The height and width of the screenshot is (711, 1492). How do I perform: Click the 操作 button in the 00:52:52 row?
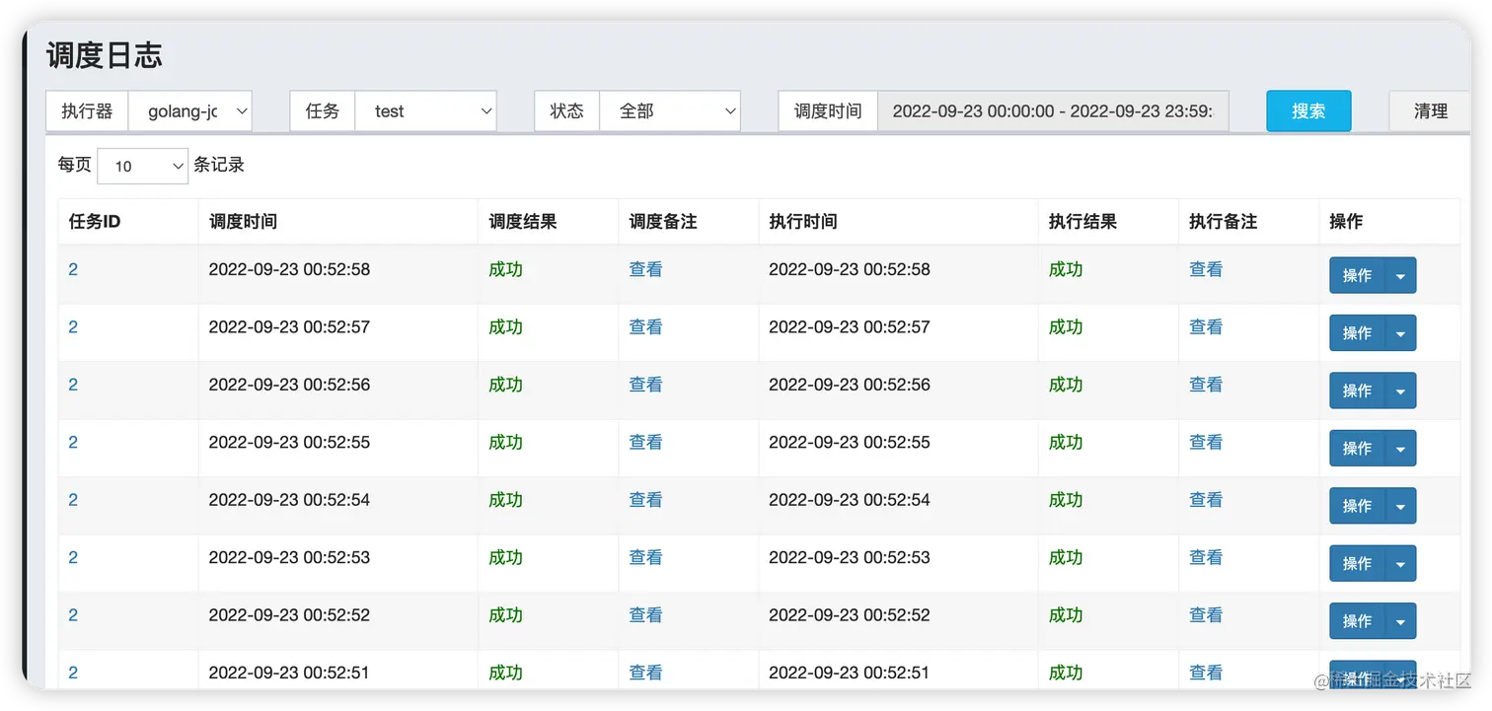pos(1357,621)
